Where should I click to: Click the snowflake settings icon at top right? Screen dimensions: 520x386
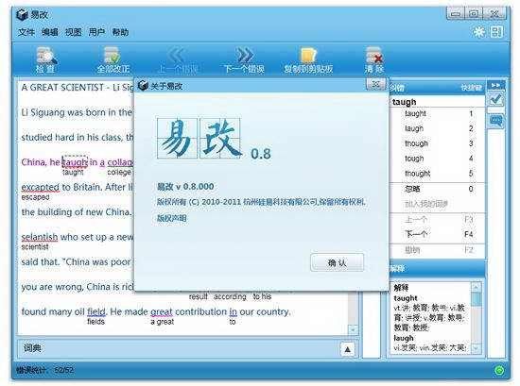[479, 32]
